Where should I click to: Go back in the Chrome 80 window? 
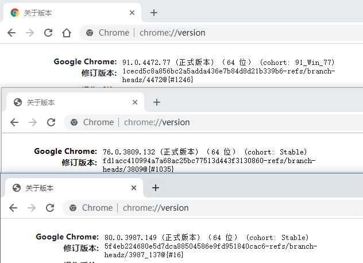(13, 208)
